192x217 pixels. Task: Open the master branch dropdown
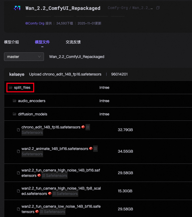point(24,57)
